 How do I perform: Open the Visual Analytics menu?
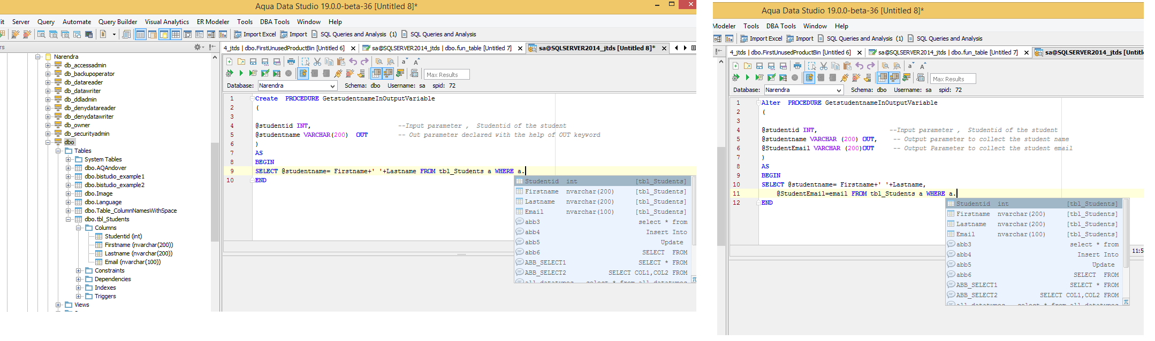click(166, 22)
